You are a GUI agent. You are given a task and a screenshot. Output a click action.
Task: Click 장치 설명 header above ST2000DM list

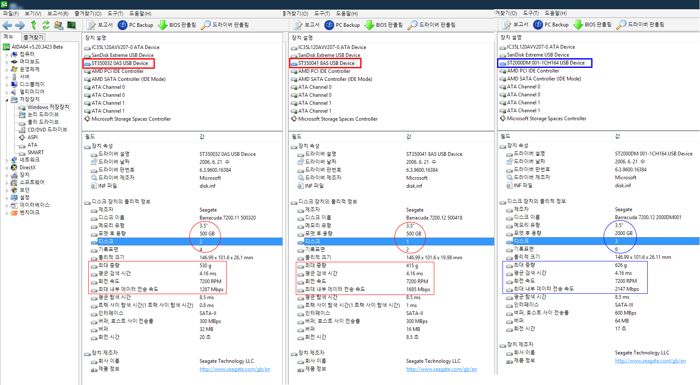pos(511,37)
